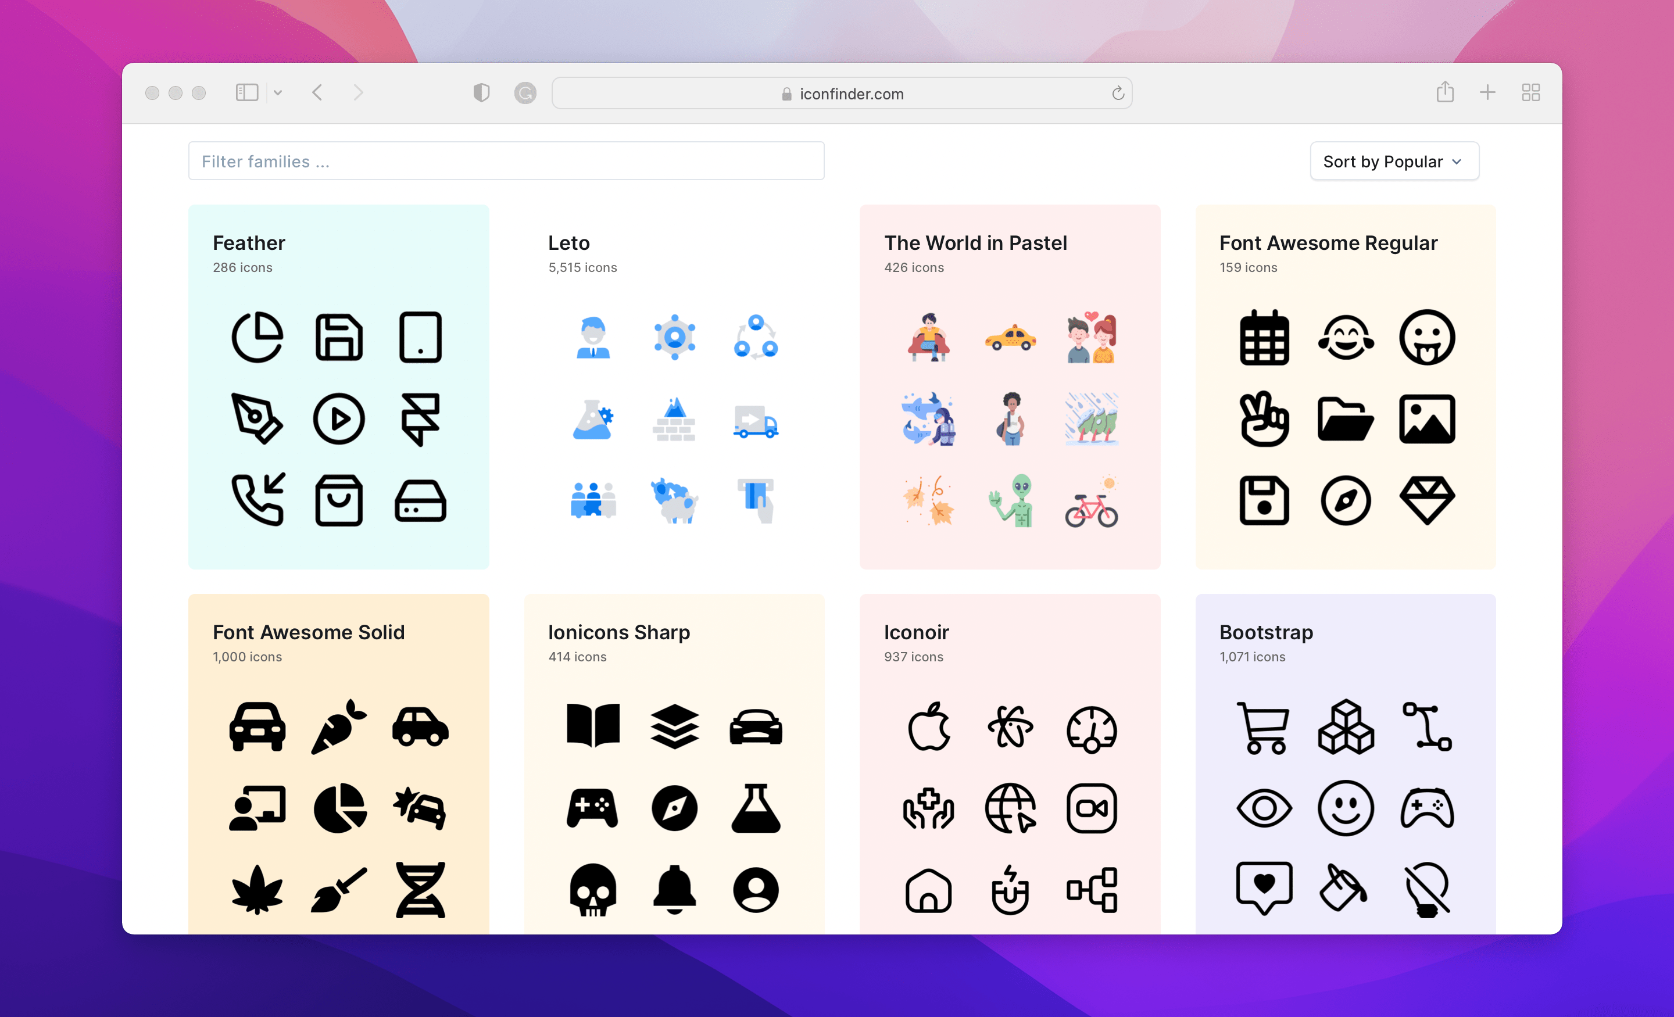Open the privacy report shield
The image size is (1674, 1017).
pos(481,93)
